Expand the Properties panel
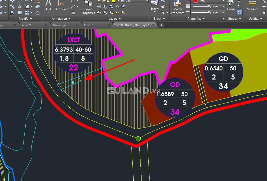Image resolution: width=267 pixels, height=181 pixels. point(196,19)
